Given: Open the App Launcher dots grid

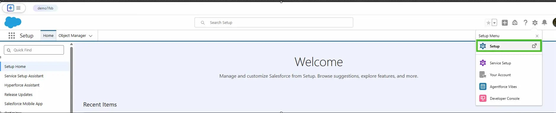Looking at the screenshot, I should point(12,36).
